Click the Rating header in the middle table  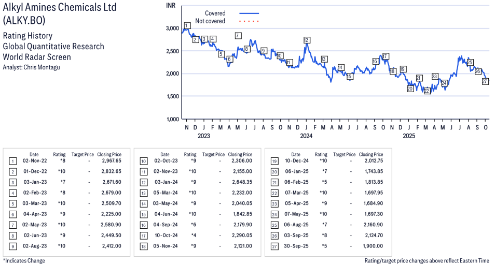coord(190,154)
